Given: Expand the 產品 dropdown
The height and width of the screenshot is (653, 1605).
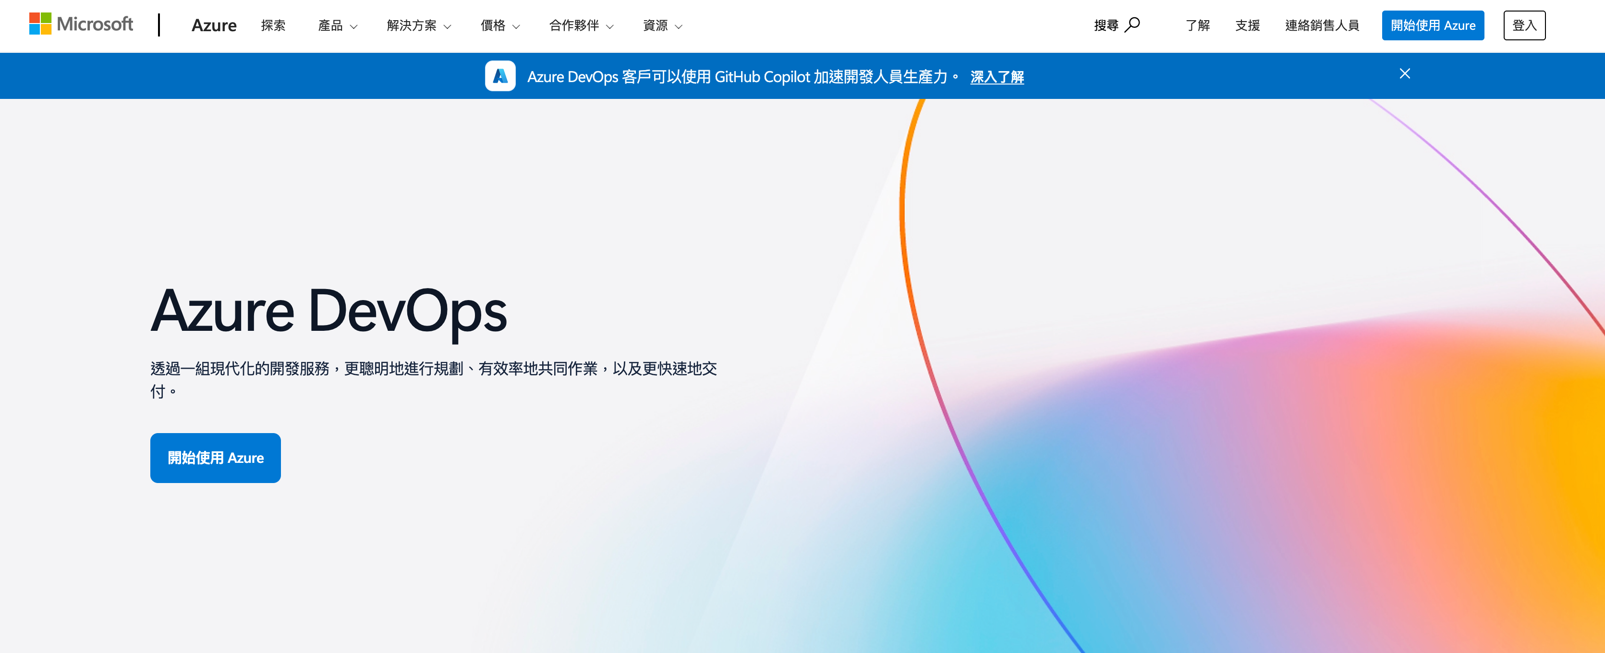Looking at the screenshot, I should (337, 25).
